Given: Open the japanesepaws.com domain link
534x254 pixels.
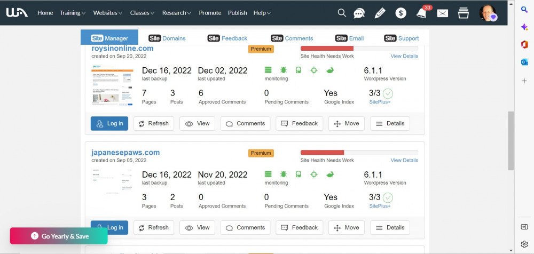Looking at the screenshot, I should (x=125, y=153).
